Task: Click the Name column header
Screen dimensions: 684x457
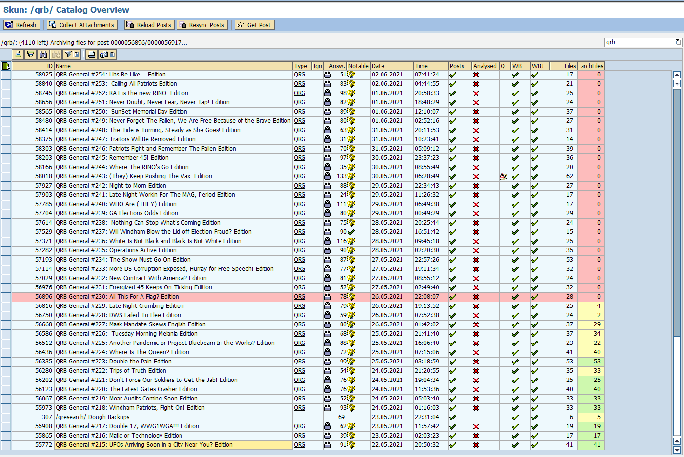Action: (x=173, y=66)
